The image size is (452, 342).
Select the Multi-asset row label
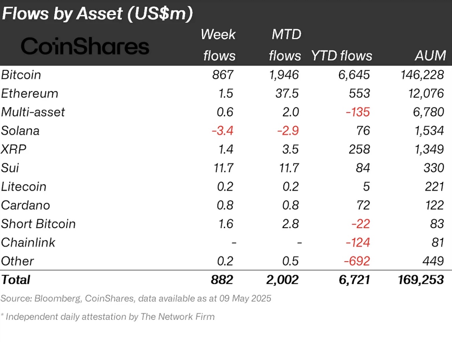(x=33, y=112)
